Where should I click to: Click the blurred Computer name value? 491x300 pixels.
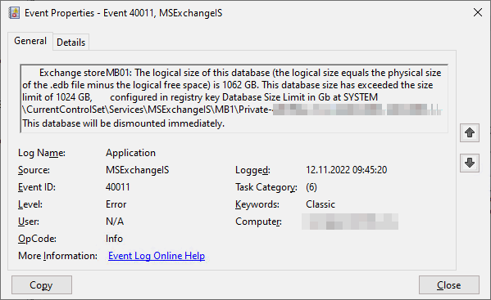click(x=350, y=222)
